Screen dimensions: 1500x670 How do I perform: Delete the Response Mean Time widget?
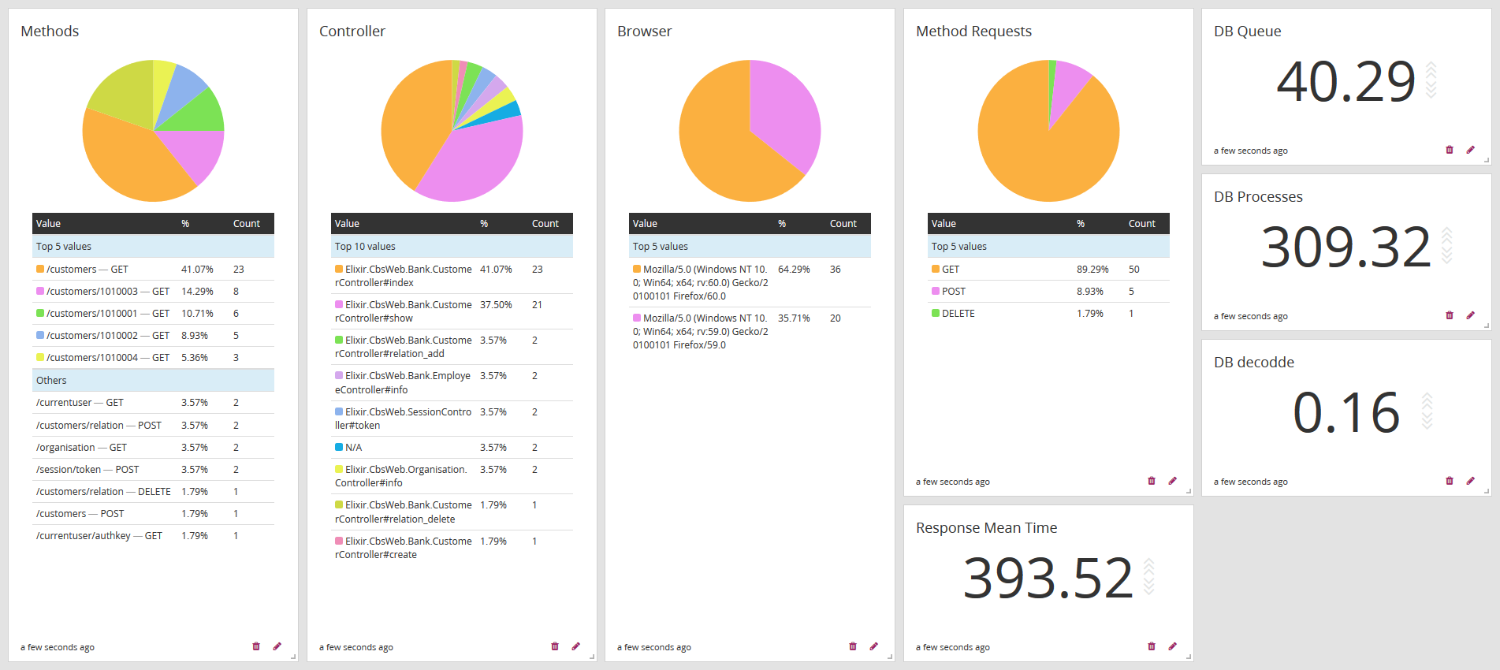(x=1152, y=646)
